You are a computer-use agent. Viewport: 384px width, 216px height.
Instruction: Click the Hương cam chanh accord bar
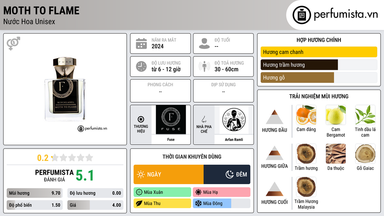pyautogui.click(x=319, y=52)
